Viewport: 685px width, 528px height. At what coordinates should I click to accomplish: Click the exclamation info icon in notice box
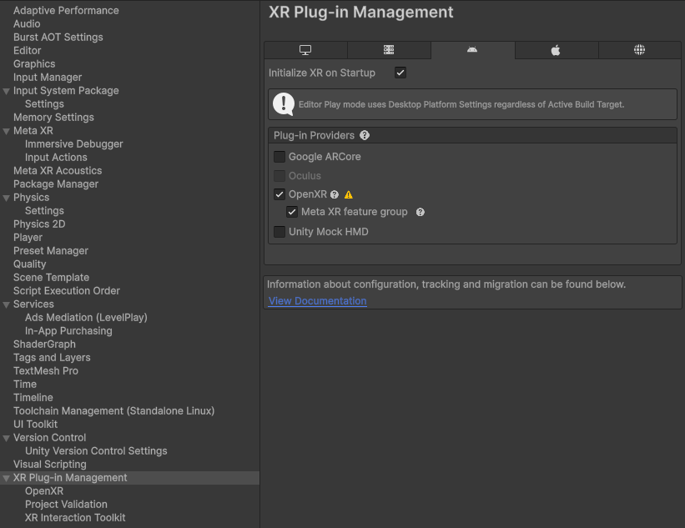click(x=284, y=104)
